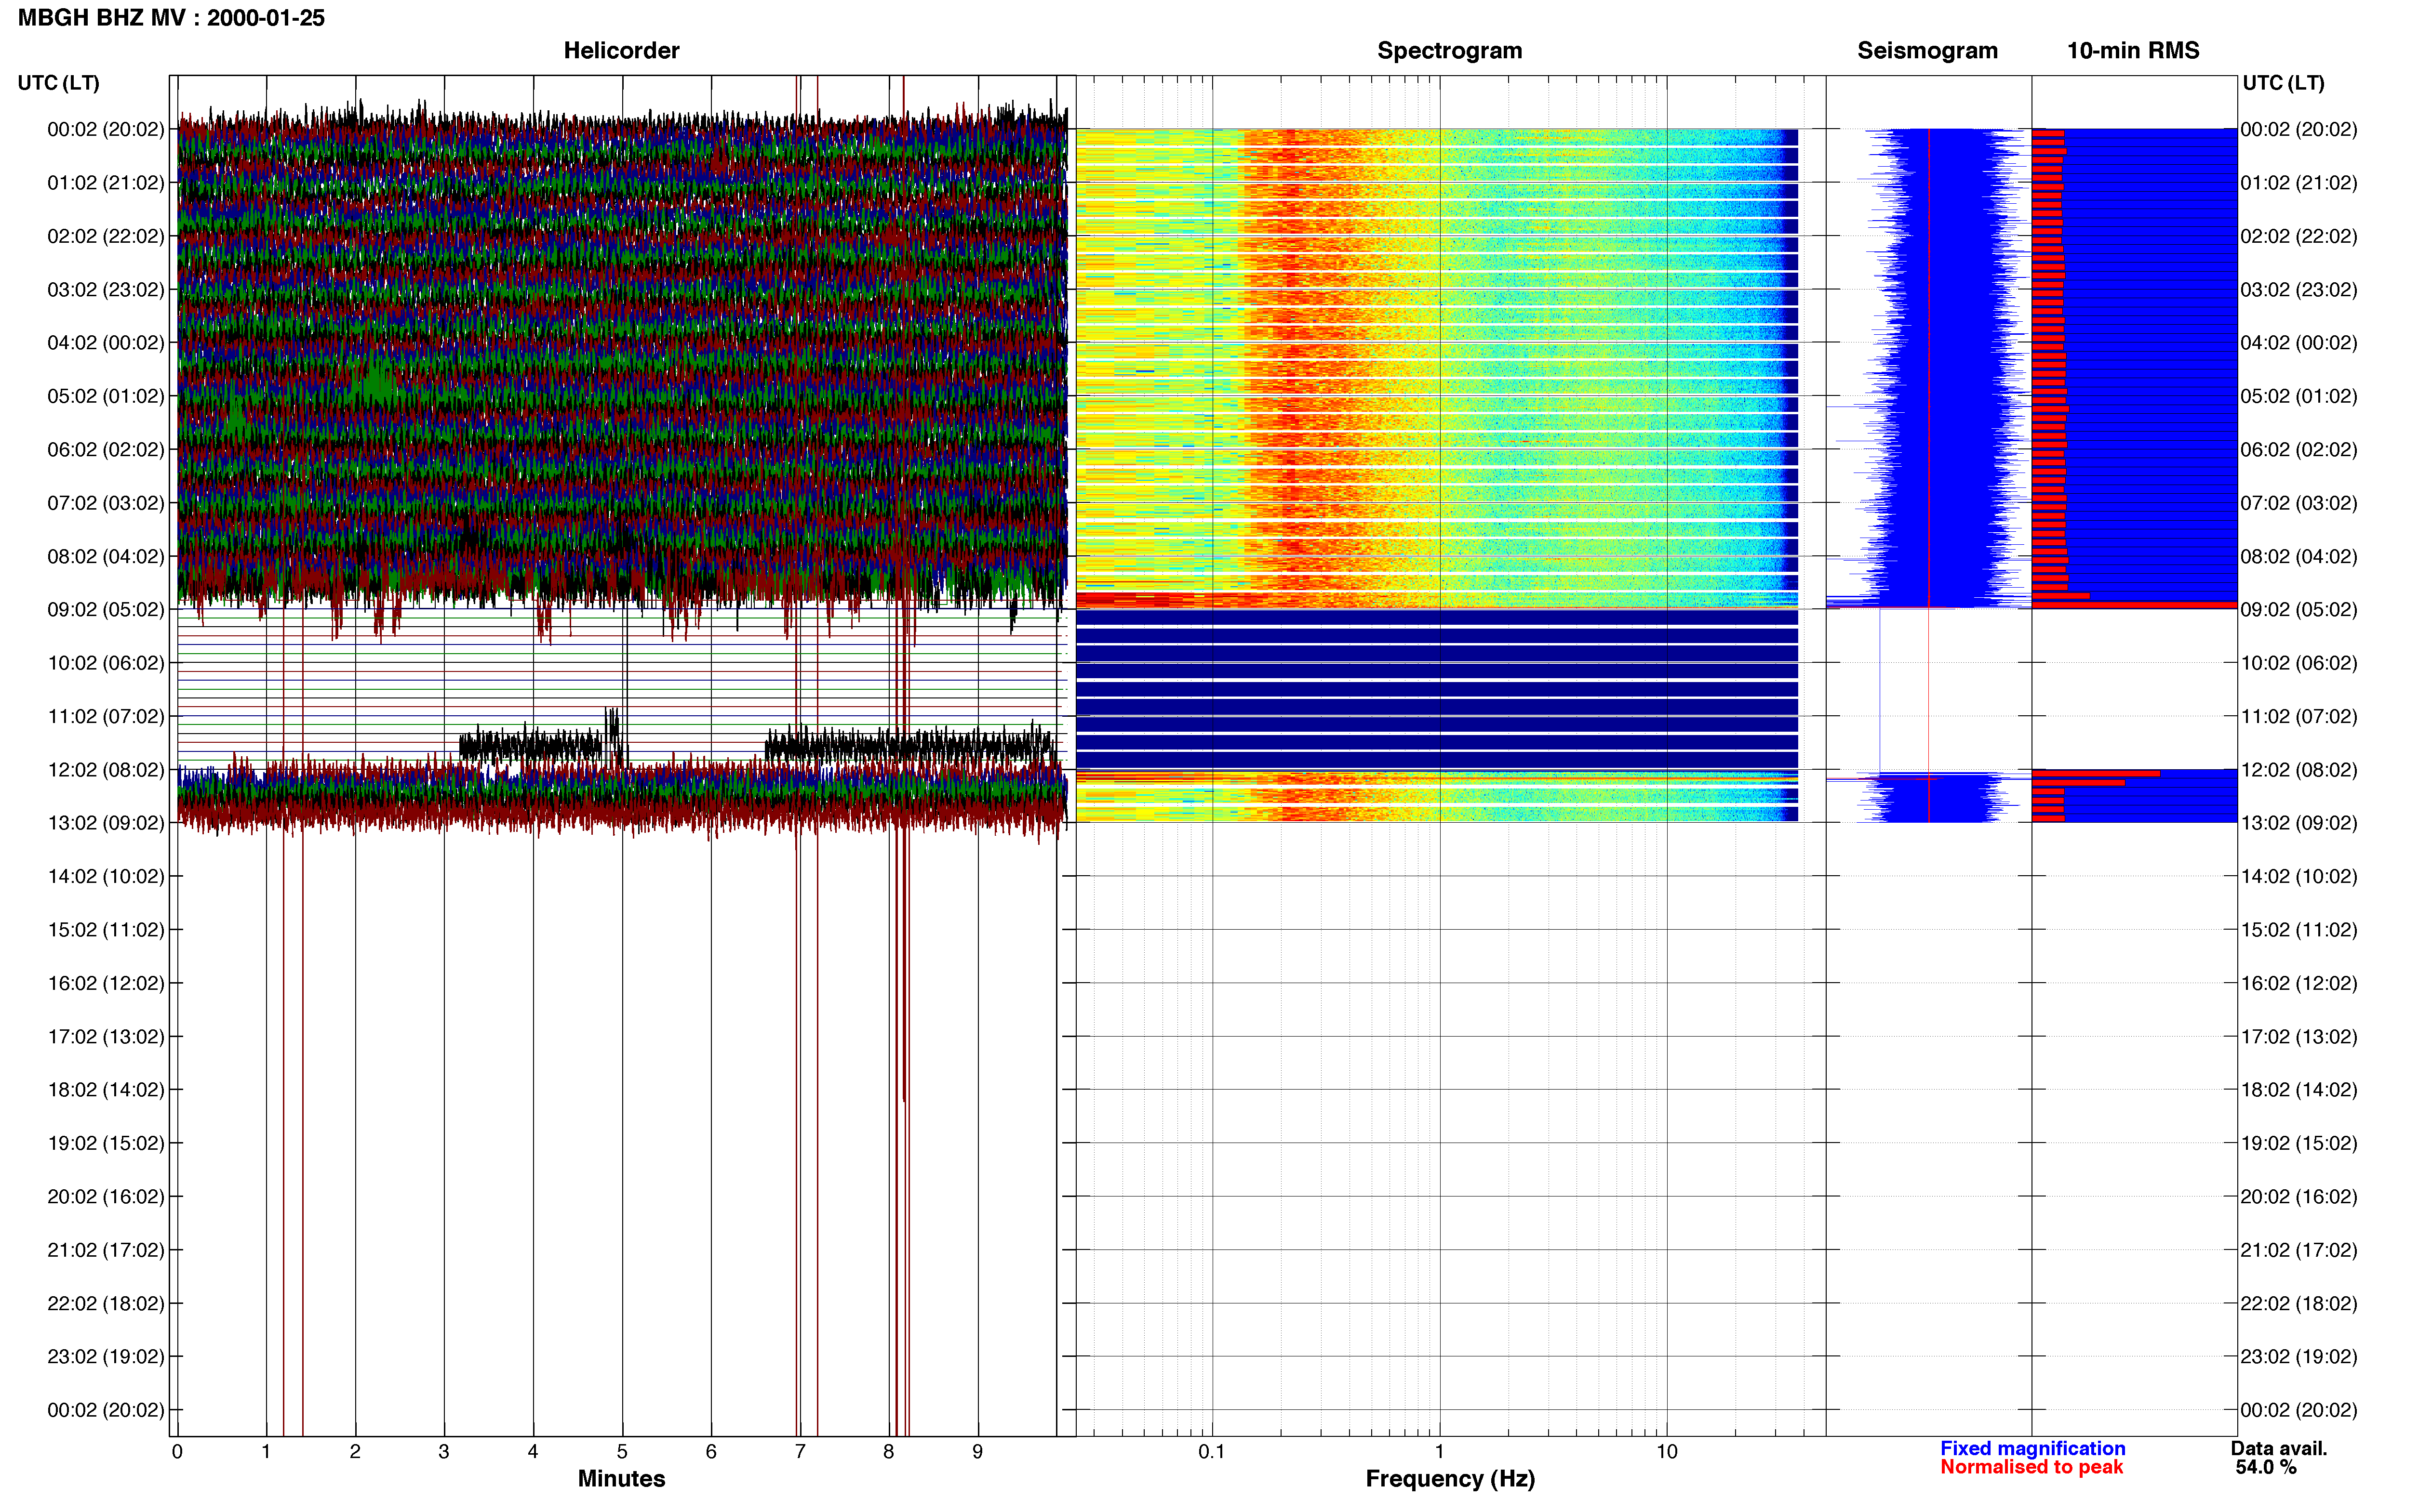Click the 'UTC (LT)' label beside the Helicorder heading
This screenshot has width=2419, height=1512.
click(x=58, y=83)
